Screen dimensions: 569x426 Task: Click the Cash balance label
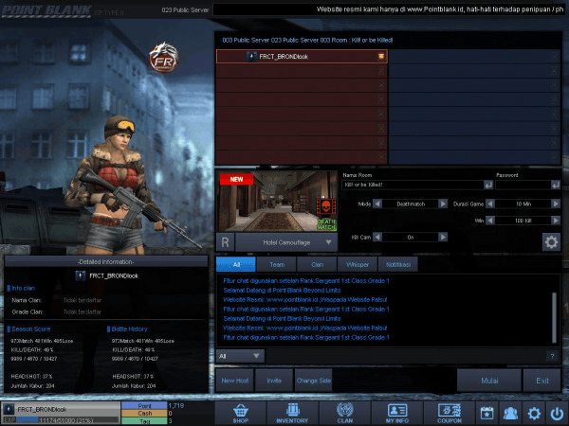coord(144,413)
